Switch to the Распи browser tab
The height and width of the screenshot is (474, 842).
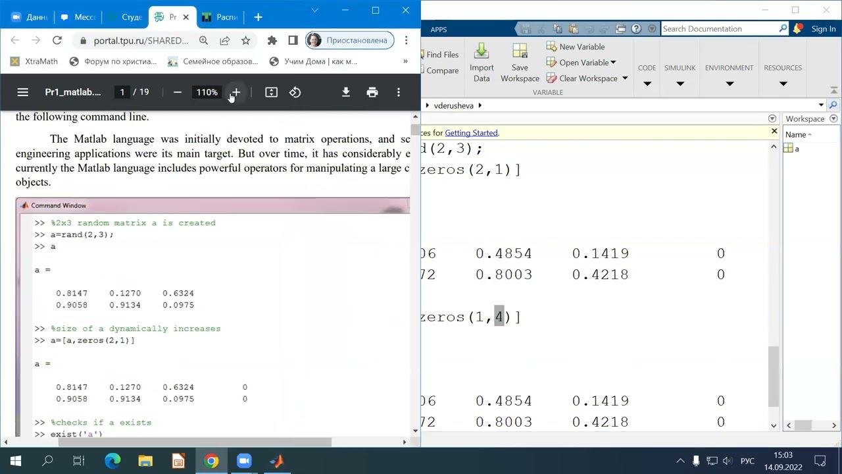pyautogui.click(x=220, y=17)
